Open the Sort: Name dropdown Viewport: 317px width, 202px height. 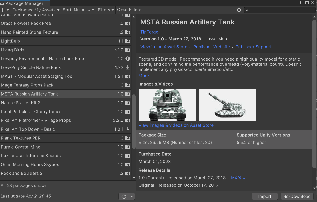pyautogui.click(x=79, y=10)
